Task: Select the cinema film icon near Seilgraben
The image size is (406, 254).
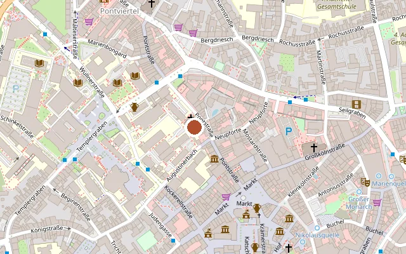Action: [357, 104]
